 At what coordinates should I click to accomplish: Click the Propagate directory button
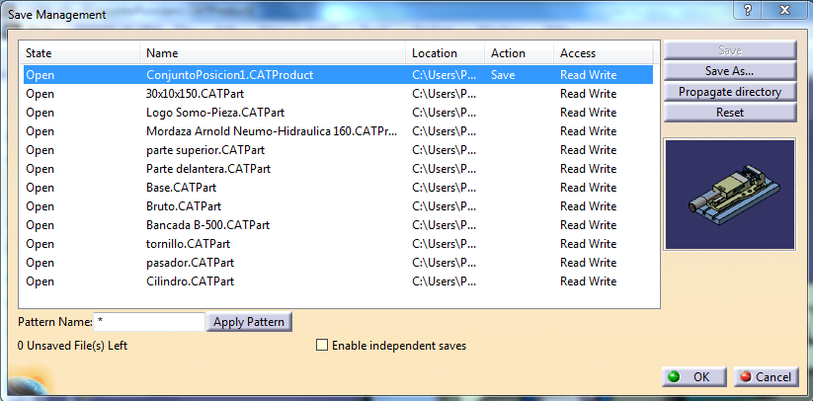pyautogui.click(x=729, y=92)
